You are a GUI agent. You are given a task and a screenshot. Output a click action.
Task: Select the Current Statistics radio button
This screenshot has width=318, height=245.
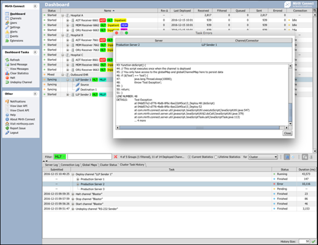[189, 157]
